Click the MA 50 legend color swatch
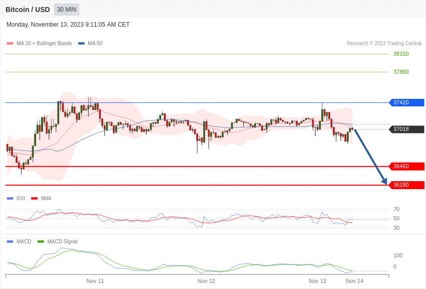426x289 pixels. (81, 44)
